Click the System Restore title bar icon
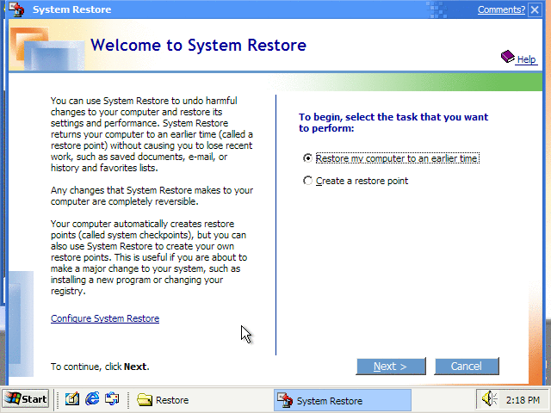Image resolution: width=551 pixels, height=413 pixels. point(16,9)
